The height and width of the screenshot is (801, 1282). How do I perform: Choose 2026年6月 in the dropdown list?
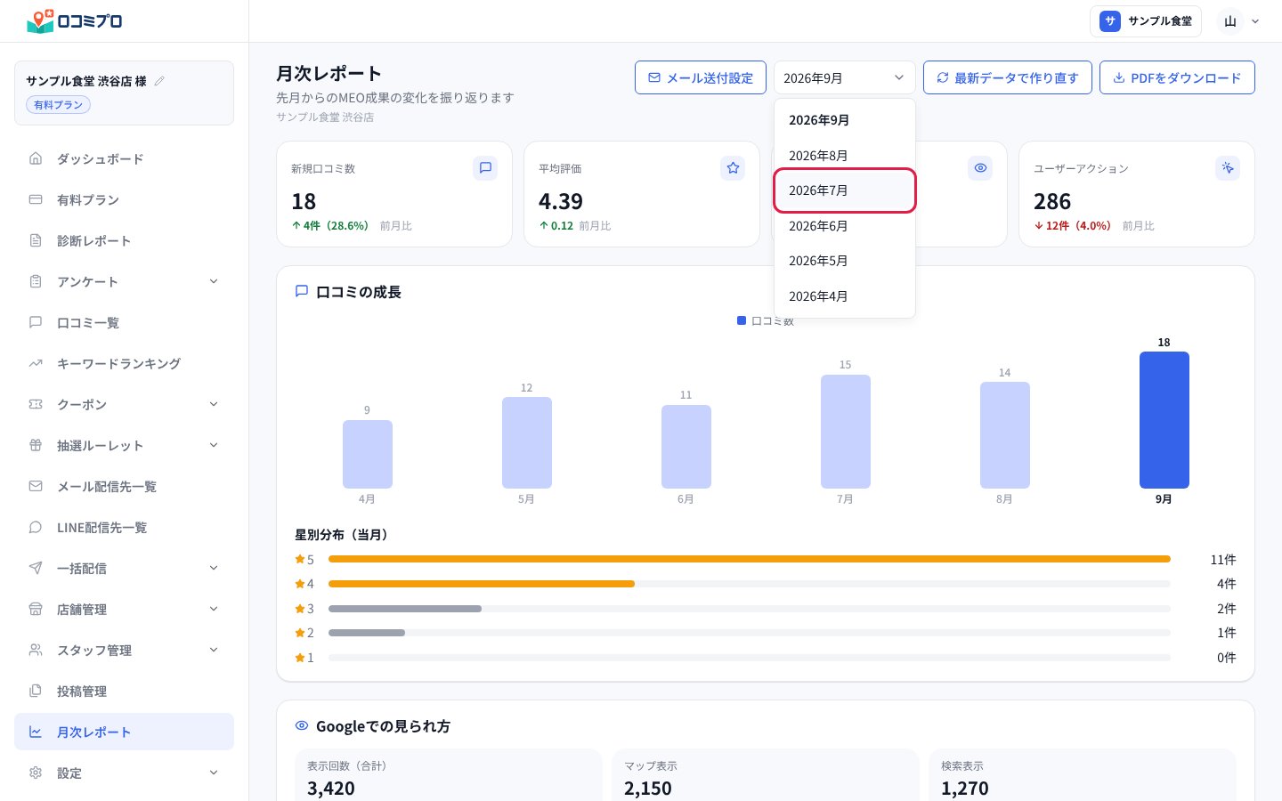pyautogui.click(x=845, y=226)
